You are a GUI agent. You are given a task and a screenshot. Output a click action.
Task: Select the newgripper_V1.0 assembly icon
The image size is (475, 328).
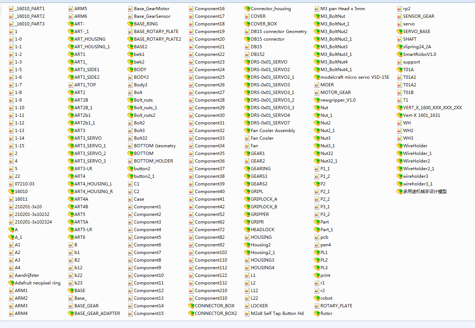317,100
